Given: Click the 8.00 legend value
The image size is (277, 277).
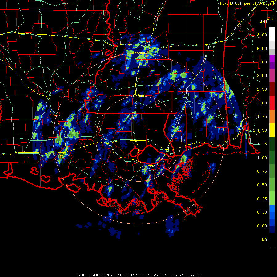Looking at the screenshot, I should pos(262,34).
